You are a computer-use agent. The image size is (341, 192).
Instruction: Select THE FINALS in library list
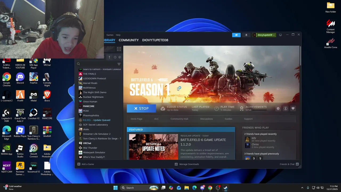pyautogui.click(x=90, y=74)
